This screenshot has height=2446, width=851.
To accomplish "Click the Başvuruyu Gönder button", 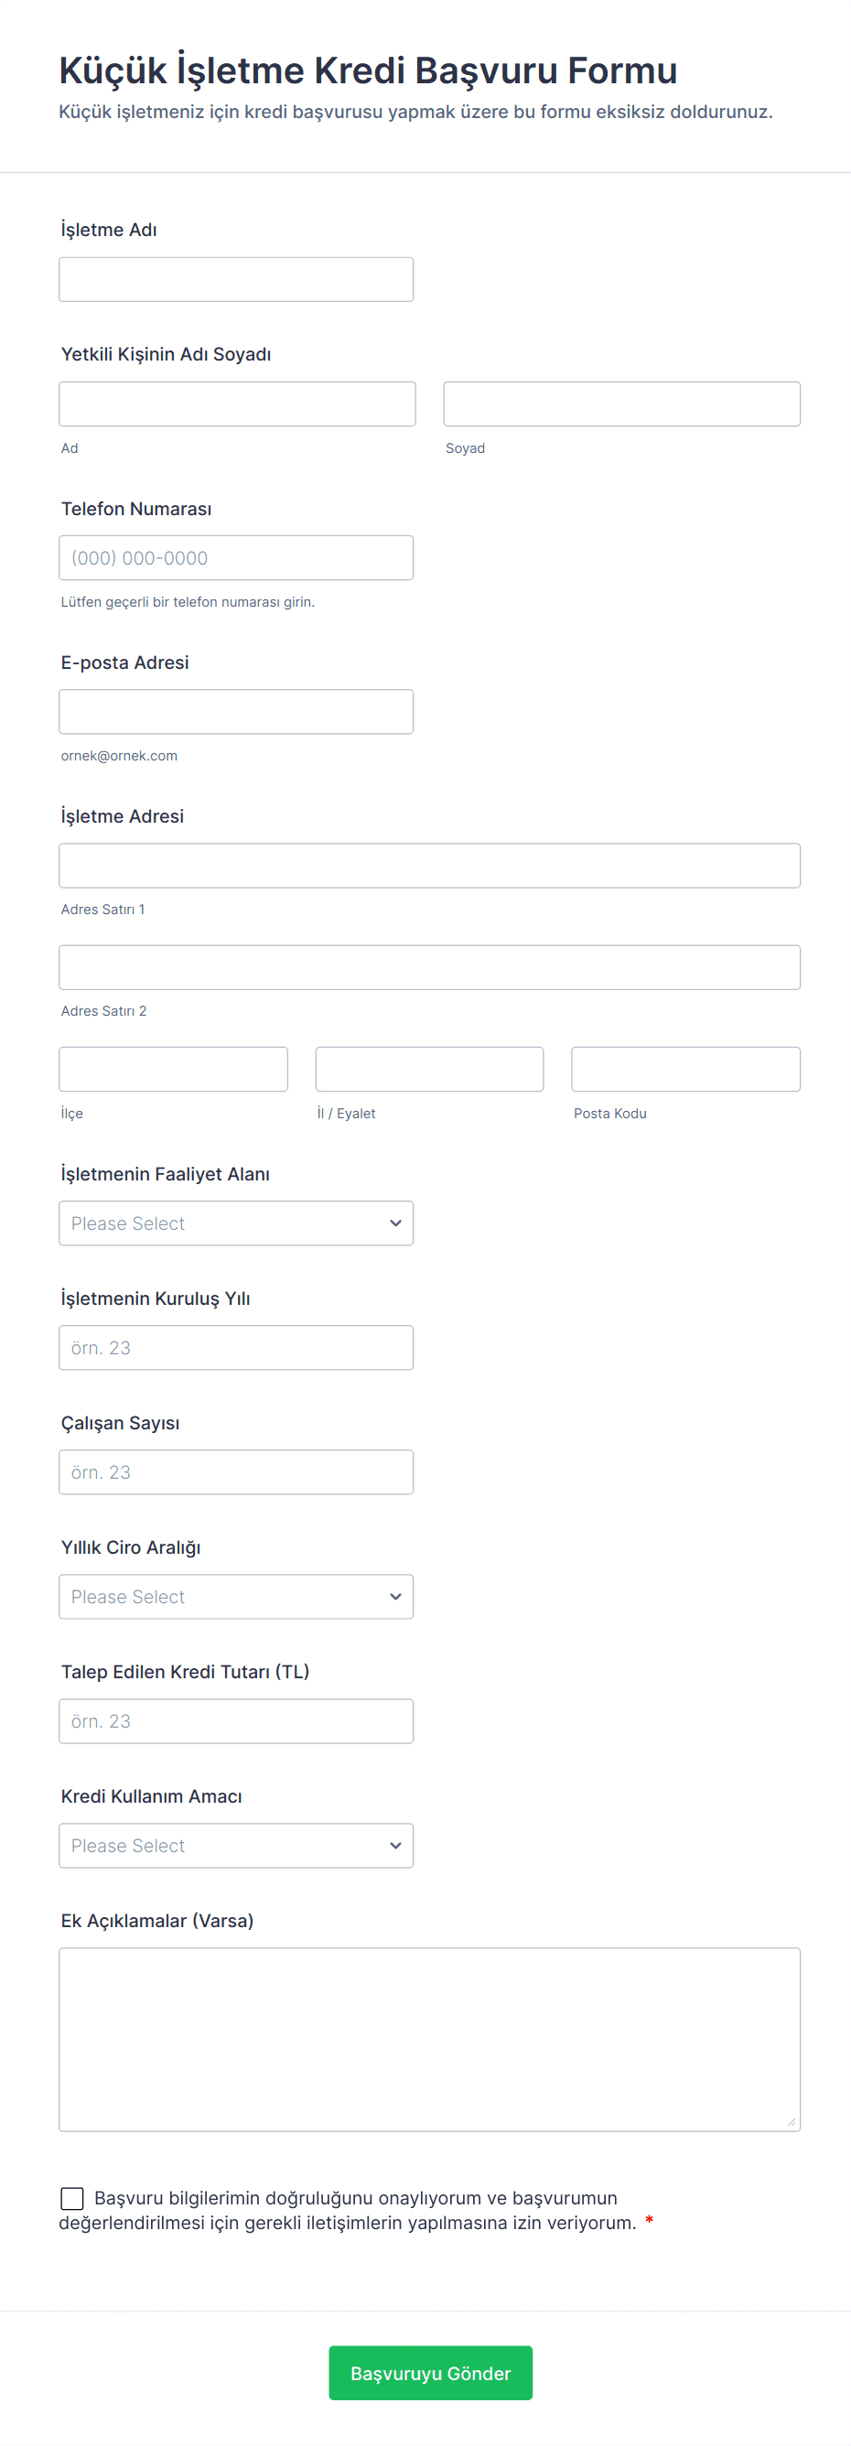I will coord(430,2373).
